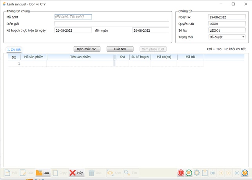The width and height of the screenshot is (252, 180).
Task: Click the Số lsx field
Action: pyautogui.click(x=227, y=30)
